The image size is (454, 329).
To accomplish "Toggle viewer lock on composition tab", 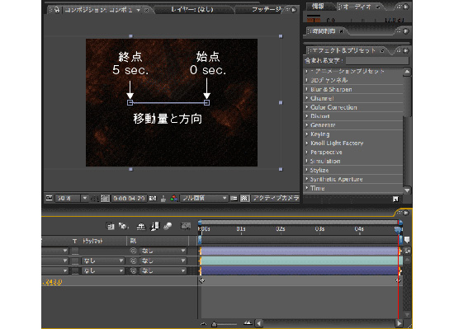I will point(57,10).
